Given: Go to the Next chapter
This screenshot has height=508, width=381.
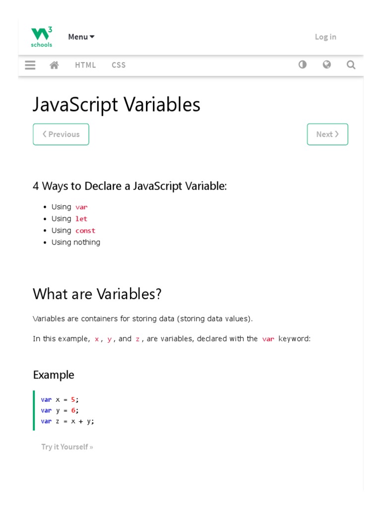Looking at the screenshot, I should [327, 134].
